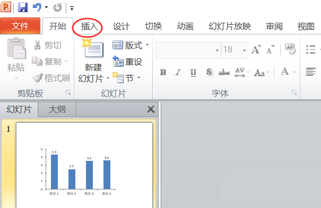
Task: Select slide 1 thumbnail with bar chart
Action: [x=84, y=165]
